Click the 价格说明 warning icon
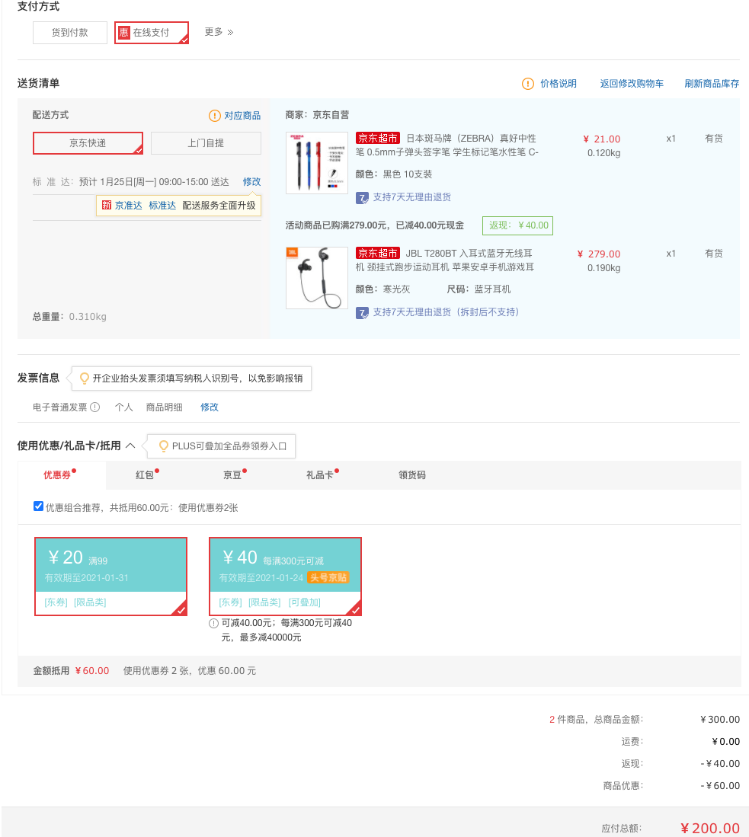Screen dimensions: 749x837 [528, 84]
